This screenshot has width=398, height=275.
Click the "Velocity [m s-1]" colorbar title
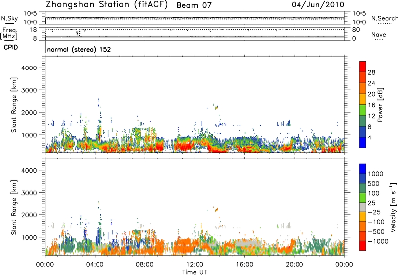(x=393, y=207)
